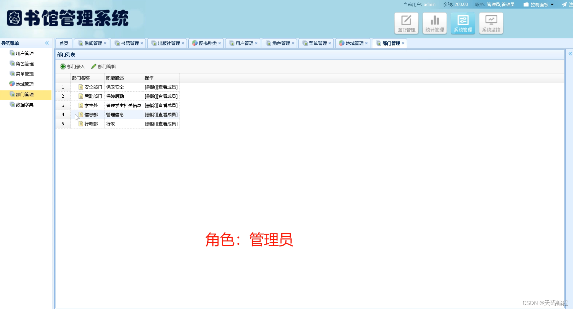Click the 余额: 200.00 balance text
This screenshot has height=309, width=573.
455,5
